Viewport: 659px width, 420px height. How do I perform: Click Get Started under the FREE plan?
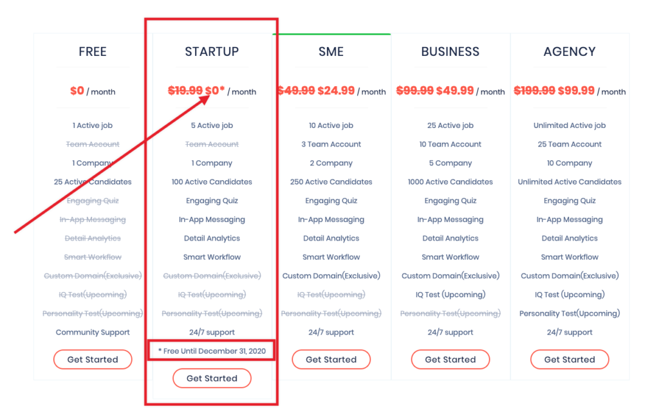click(x=93, y=360)
